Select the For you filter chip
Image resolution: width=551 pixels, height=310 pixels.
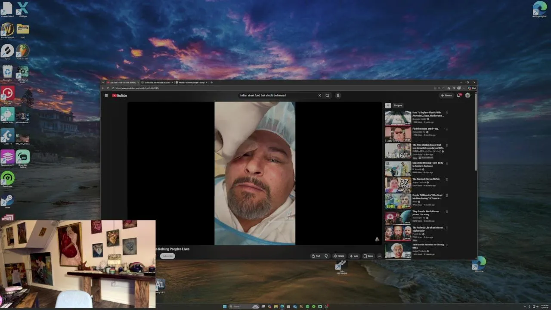pyautogui.click(x=398, y=105)
